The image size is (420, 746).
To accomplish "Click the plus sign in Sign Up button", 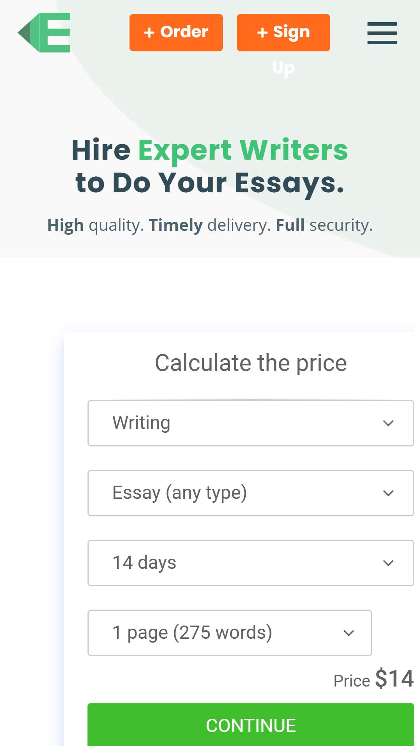I will pyautogui.click(x=262, y=33).
